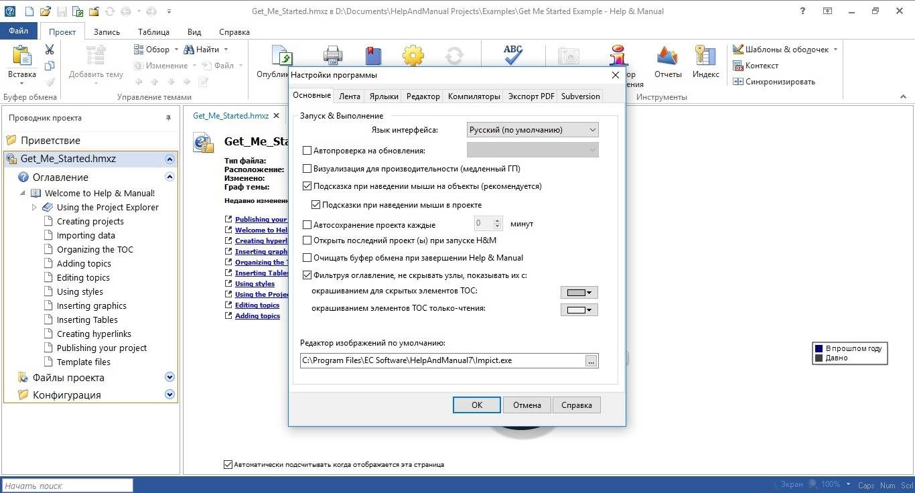
Task: Click Справка button in settings dialog
Action: [x=577, y=405]
